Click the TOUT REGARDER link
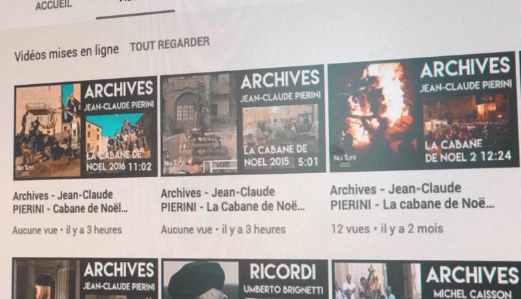Screen dimensions: 521x299 tap(169, 44)
